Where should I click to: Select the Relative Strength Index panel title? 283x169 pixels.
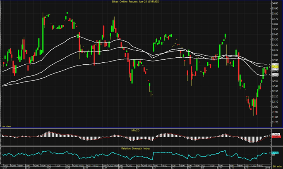tap(137, 147)
